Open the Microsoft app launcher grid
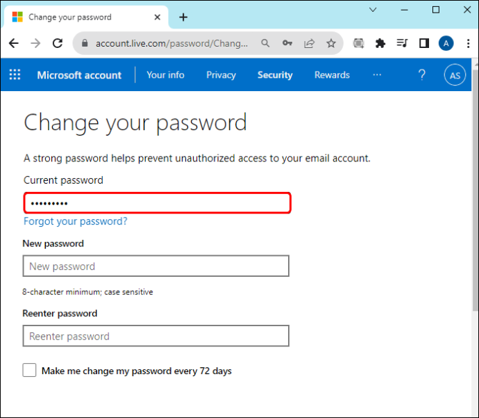Image resolution: width=479 pixels, height=418 pixels. tap(15, 74)
